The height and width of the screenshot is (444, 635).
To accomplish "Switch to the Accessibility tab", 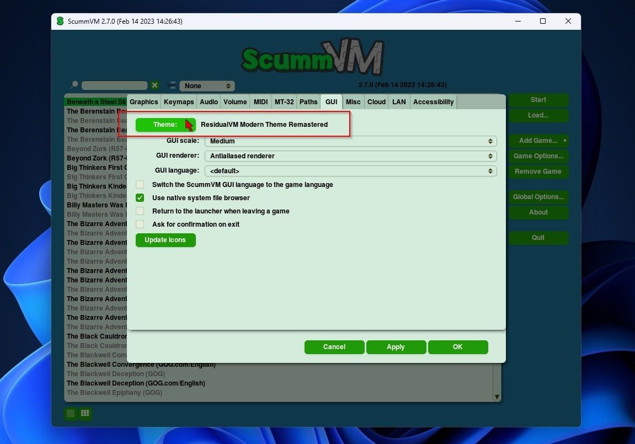I will click(x=433, y=102).
